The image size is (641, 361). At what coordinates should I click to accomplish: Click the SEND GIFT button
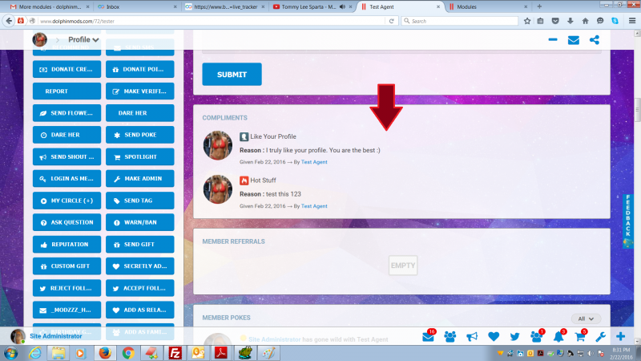(x=139, y=245)
